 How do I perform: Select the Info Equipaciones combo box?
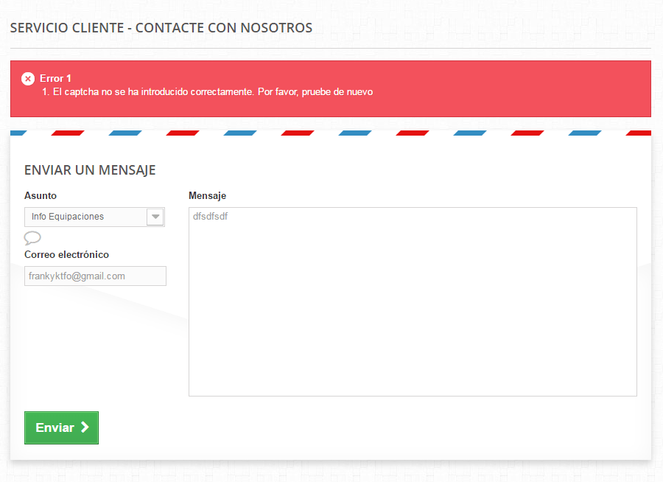click(x=95, y=217)
